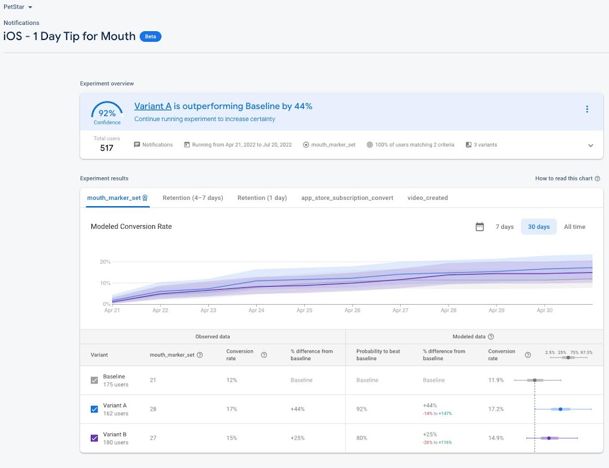609x468 pixels.
Task: Toggle the Baseline checkbox
Action: pos(95,381)
